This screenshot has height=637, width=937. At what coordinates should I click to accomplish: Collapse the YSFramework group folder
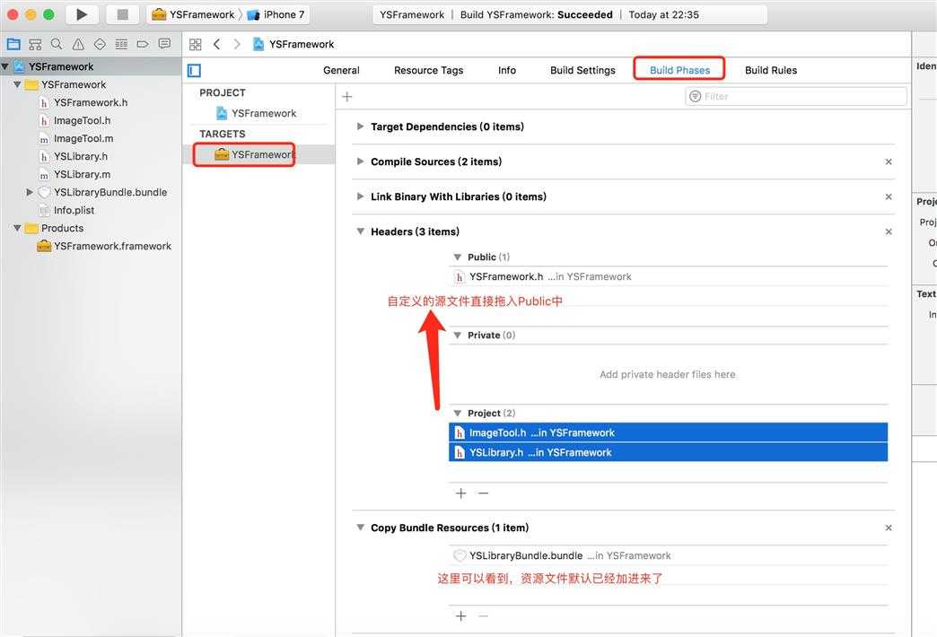[x=17, y=85]
